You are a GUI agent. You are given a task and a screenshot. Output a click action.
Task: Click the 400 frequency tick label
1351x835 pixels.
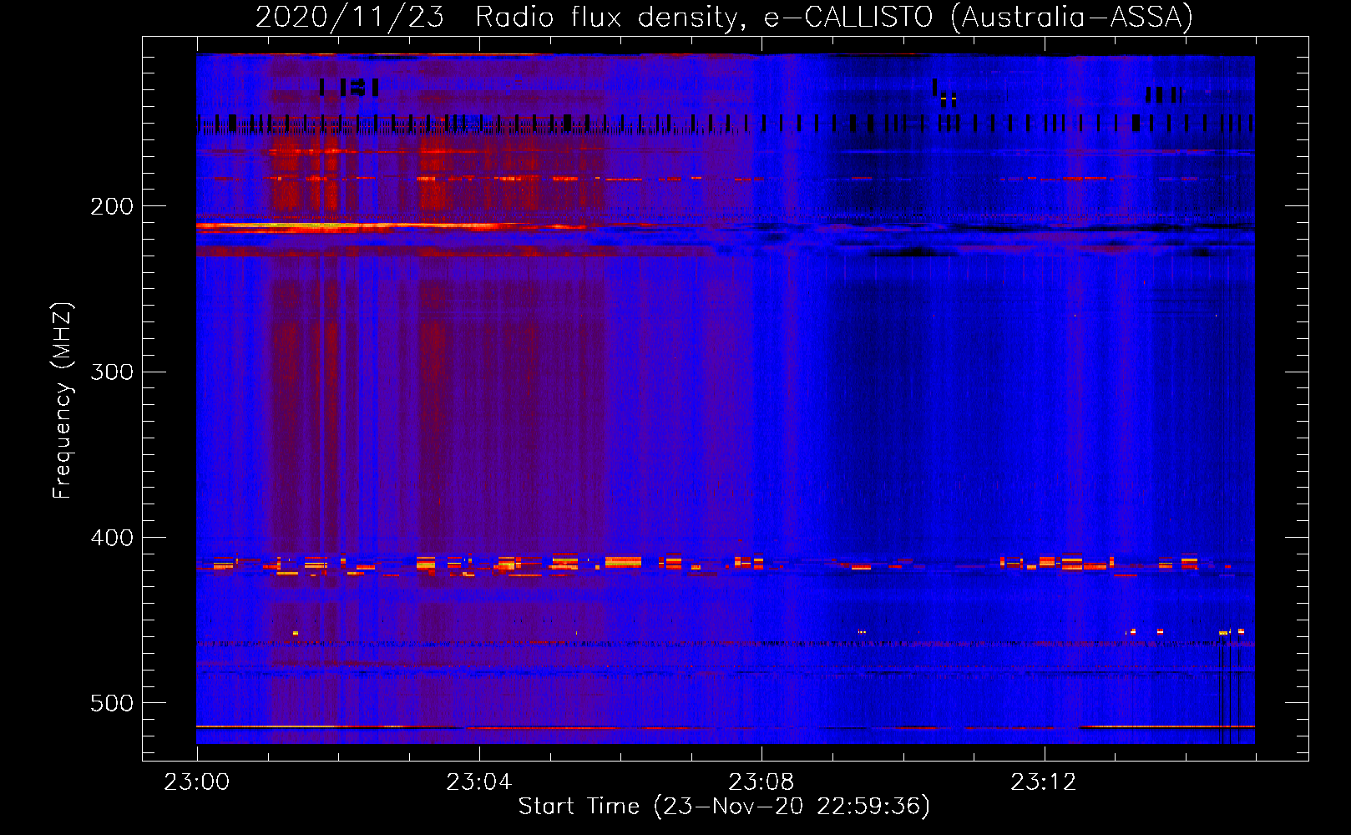pyautogui.click(x=112, y=538)
